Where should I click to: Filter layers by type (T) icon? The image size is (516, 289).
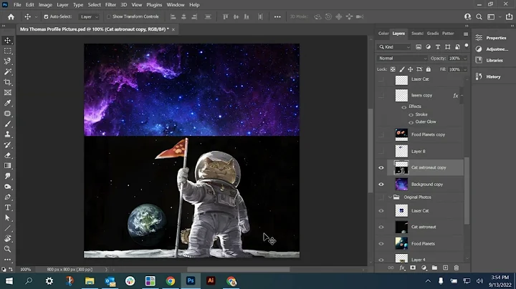(x=438, y=47)
